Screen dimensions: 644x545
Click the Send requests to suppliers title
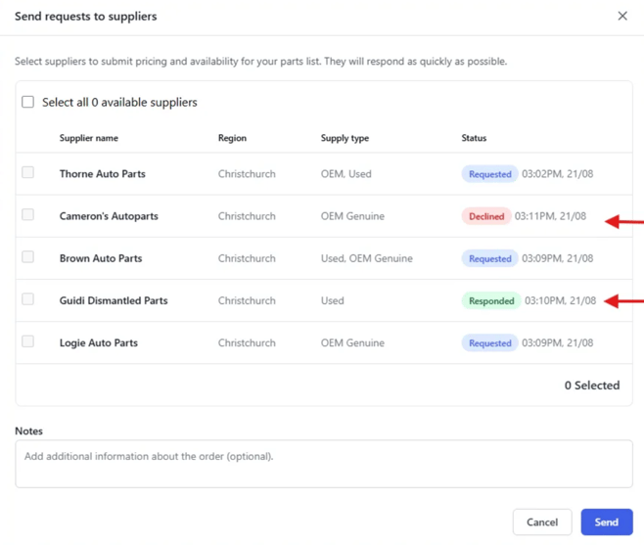pos(86,17)
